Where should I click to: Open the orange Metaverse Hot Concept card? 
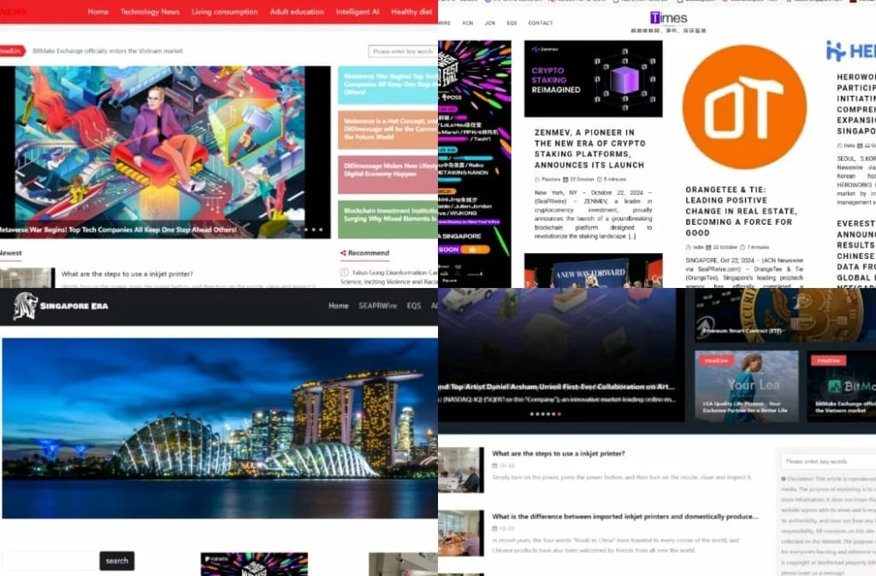click(388, 130)
